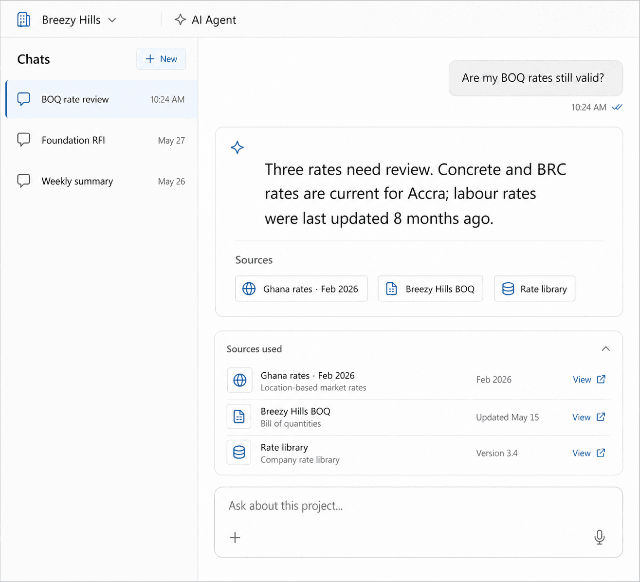Click the double-check read receipt icon

(x=617, y=107)
